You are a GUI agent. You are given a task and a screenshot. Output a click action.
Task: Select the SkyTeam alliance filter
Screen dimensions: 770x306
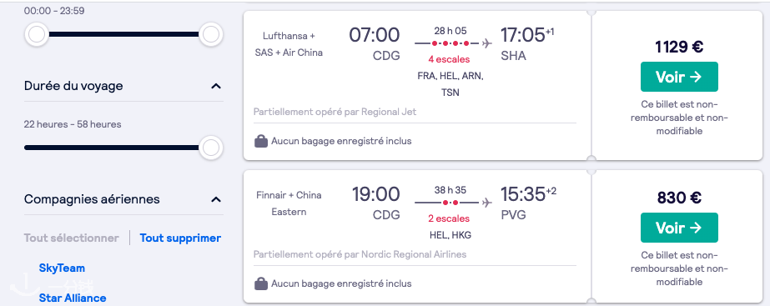62,268
